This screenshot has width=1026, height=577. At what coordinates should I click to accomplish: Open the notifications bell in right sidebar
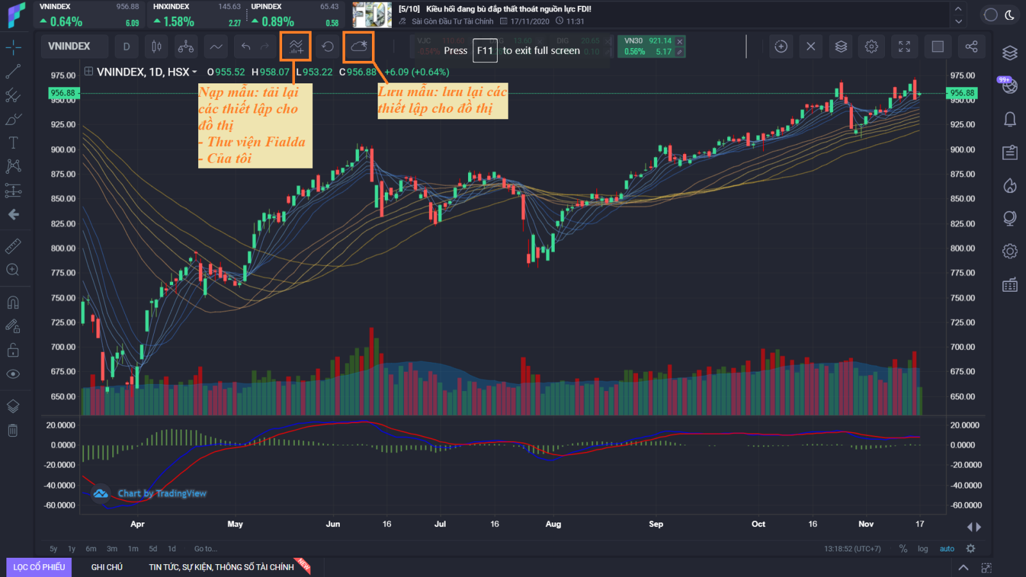point(1009,119)
